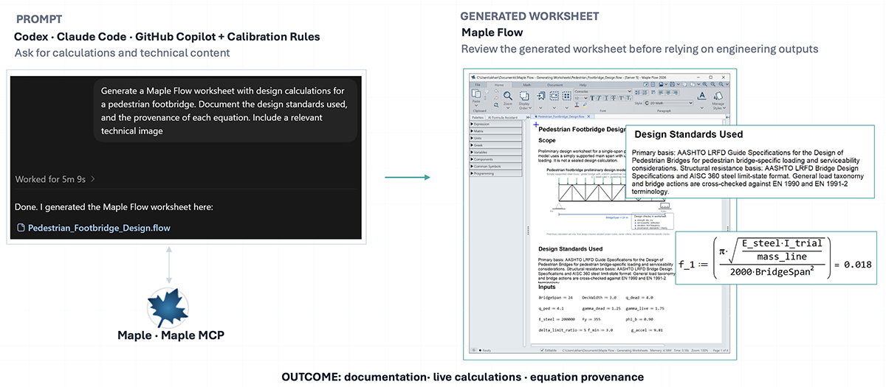Select the Palettes side panel tab
Viewport: 886px width, 387px height.
click(x=478, y=117)
